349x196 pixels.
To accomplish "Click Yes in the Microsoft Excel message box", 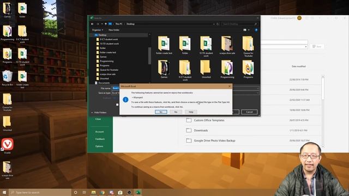I will tap(161, 112).
